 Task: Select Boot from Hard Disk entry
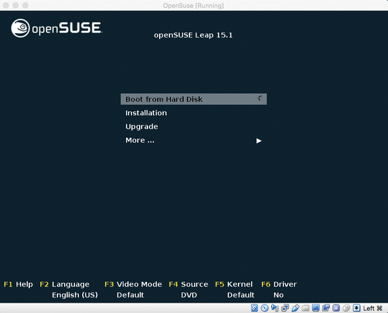point(194,99)
